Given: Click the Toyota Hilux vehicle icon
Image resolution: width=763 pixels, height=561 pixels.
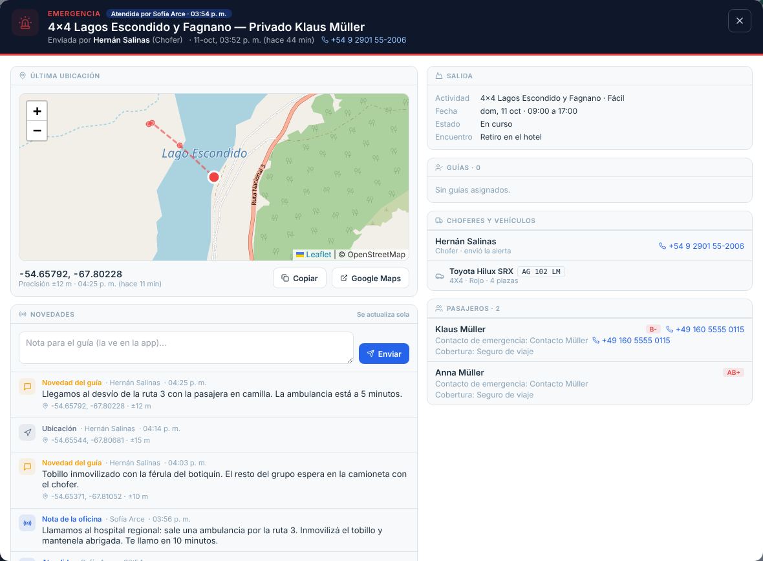Looking at the screenshot, I should (440, 276).
